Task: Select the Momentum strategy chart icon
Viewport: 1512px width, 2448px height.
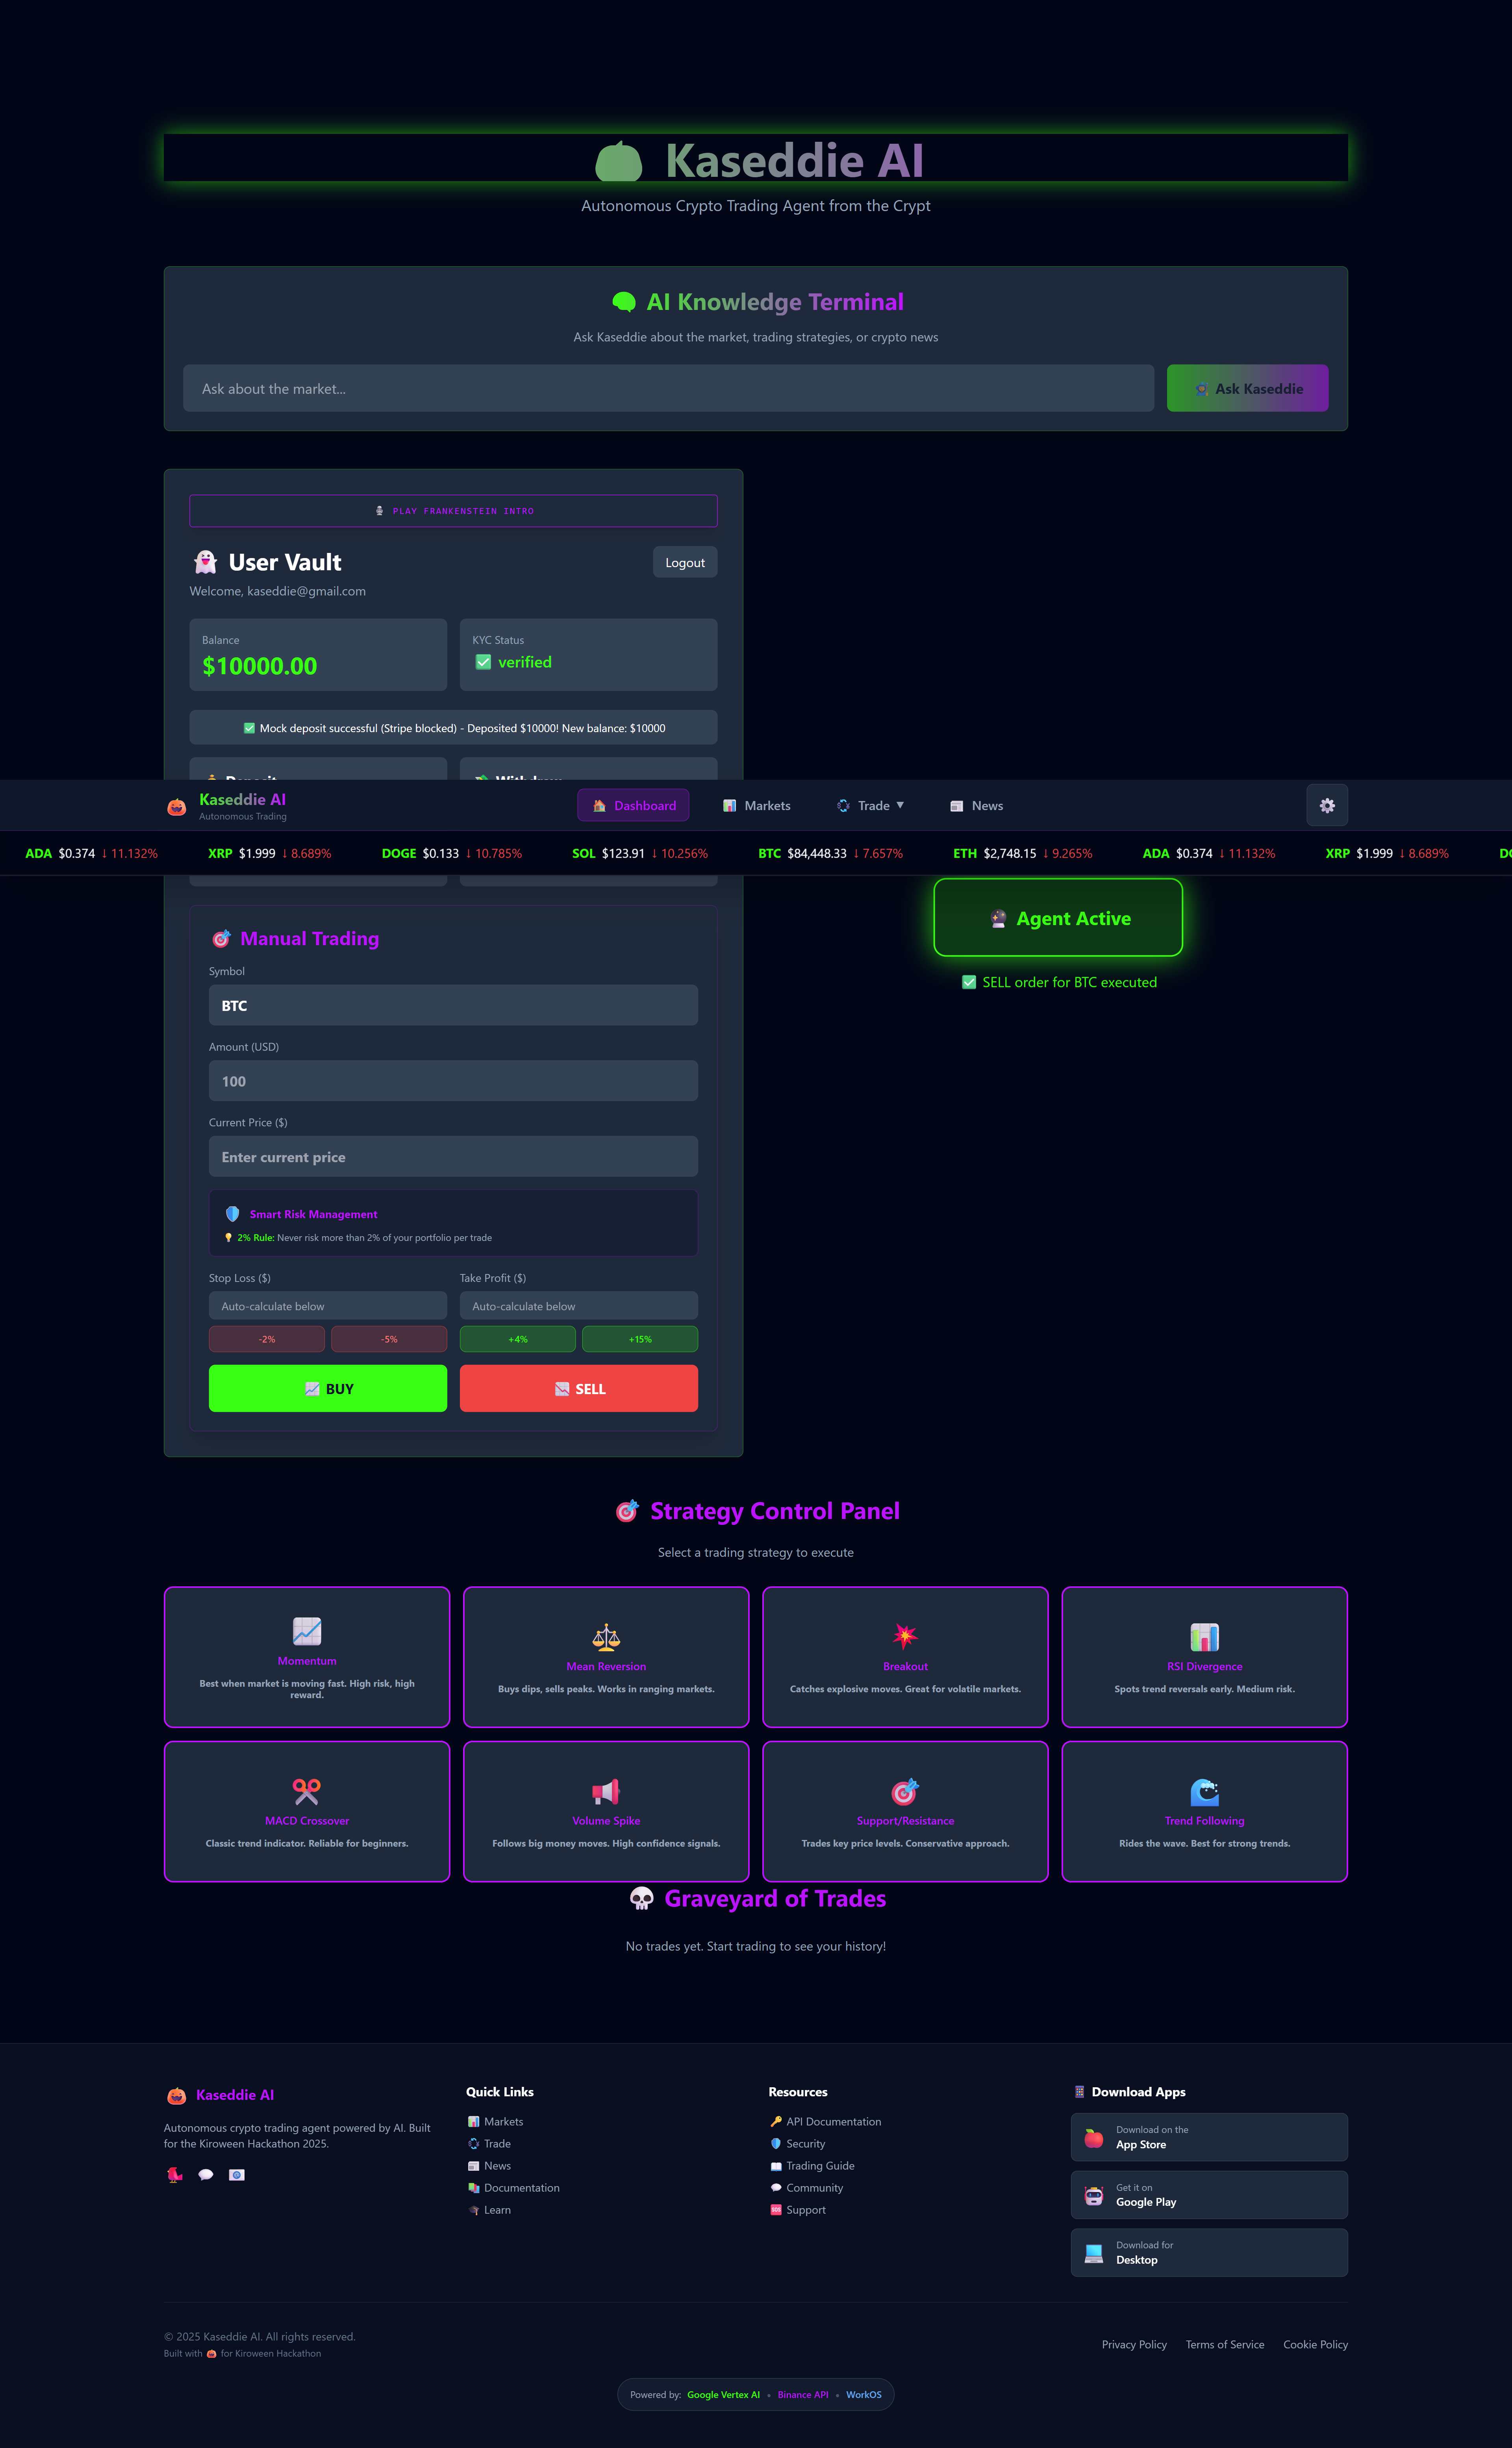Action: tap(307, 1631)
